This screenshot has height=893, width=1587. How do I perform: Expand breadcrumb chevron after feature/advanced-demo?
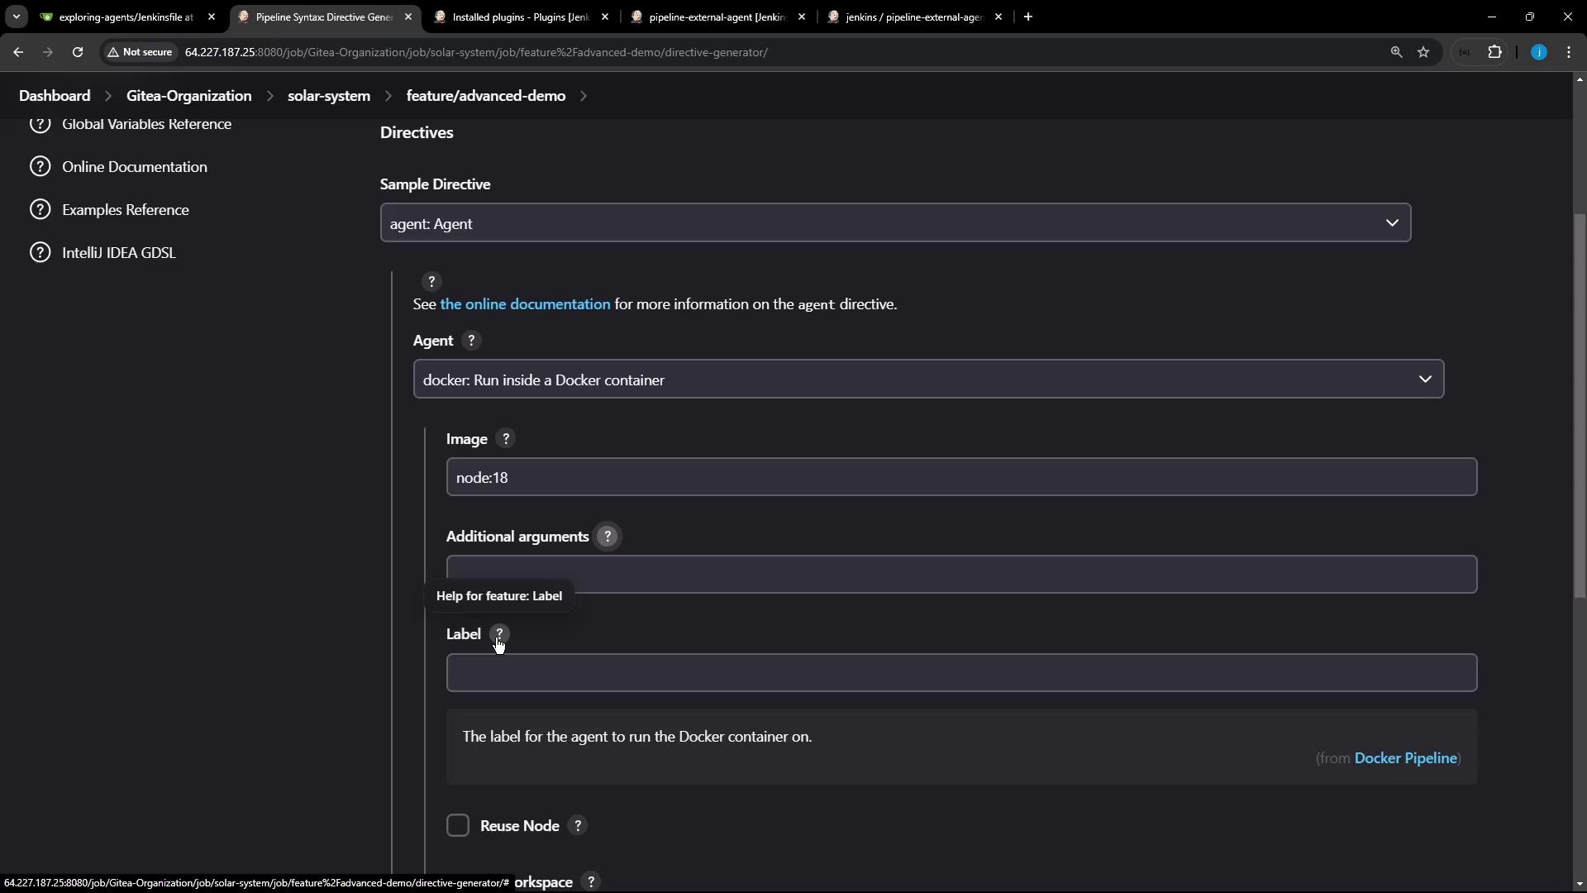[584, 96]
